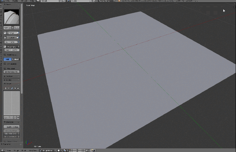Click the brush strength slider

[12, 37]
